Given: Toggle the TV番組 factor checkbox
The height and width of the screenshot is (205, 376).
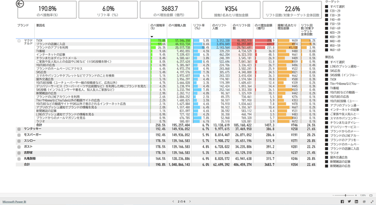Looking at the screenshot, I should point(327,88).
